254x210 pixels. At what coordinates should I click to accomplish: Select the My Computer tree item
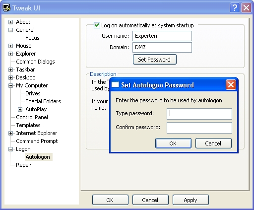coord(32,85)
